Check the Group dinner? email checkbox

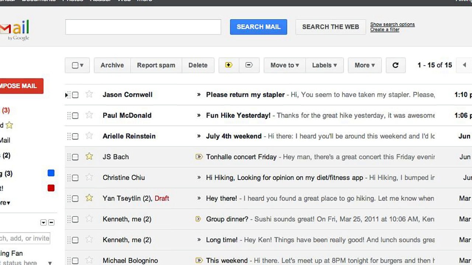click(75, 219)
